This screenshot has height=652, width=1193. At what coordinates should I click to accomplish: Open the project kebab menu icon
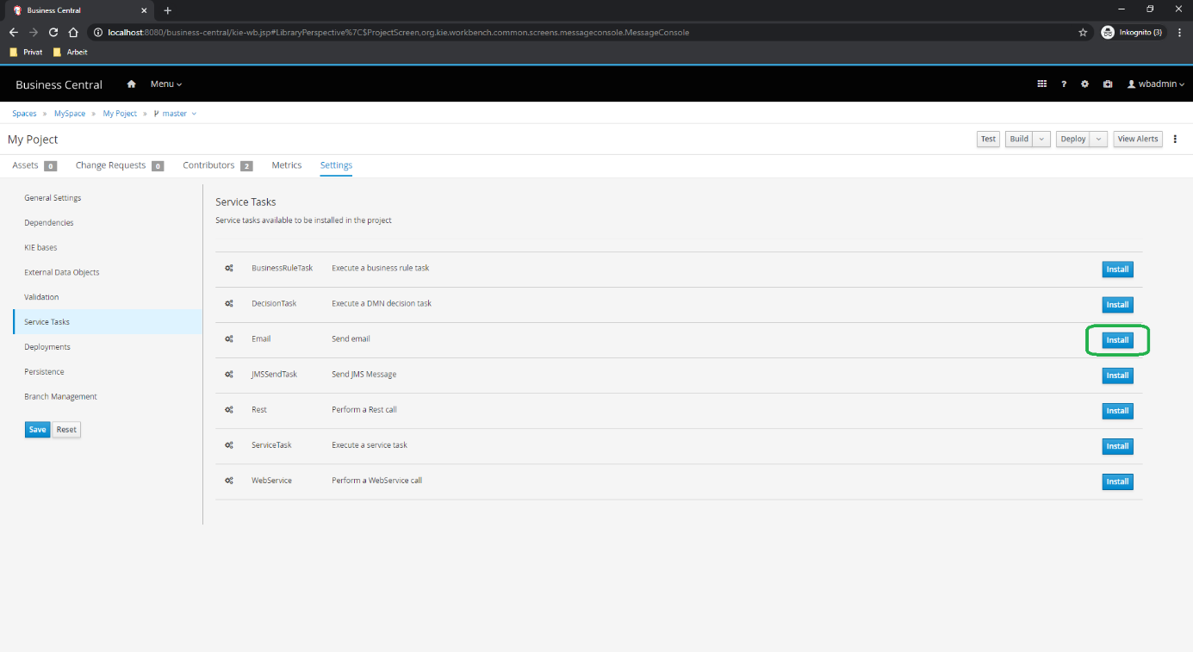point(1175,139)
